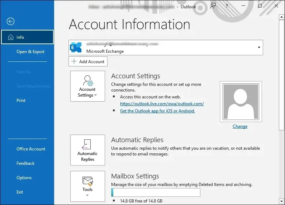Close the Outlook window

coord(276,6)
